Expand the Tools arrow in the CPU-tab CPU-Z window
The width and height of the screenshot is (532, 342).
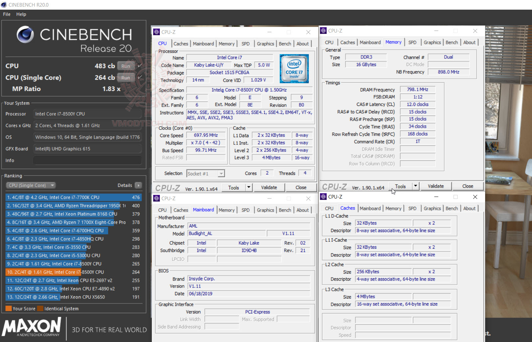pyautogui.click(x=249, y=187)
